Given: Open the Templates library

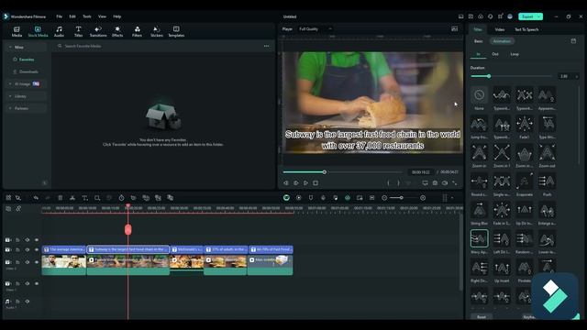Looking at the screenshot, I should point(176,31).
